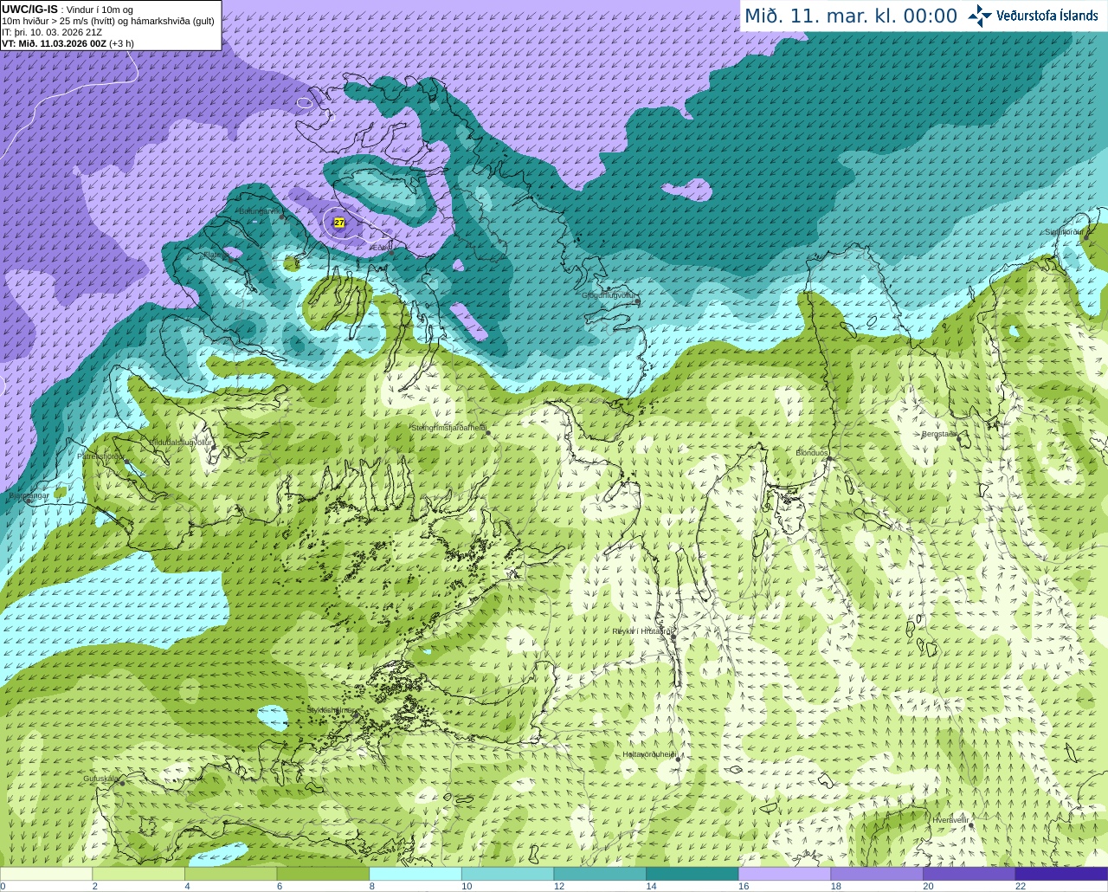
Task: Select the dark purple 22+ legend swatch
Action: coord(1061,874)
